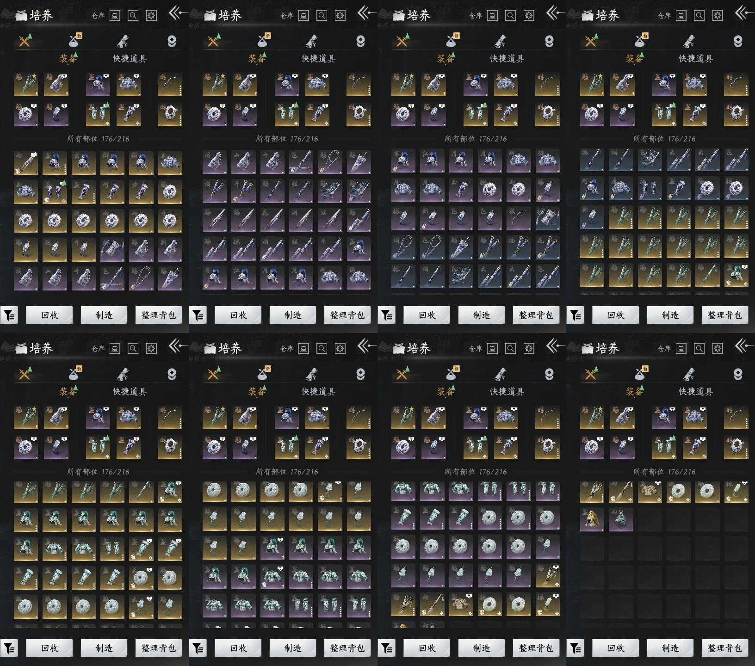Click 所有部位 176/216 label in bottom-right panel
This screenshot has width=755, height=666.
[664, 472]
